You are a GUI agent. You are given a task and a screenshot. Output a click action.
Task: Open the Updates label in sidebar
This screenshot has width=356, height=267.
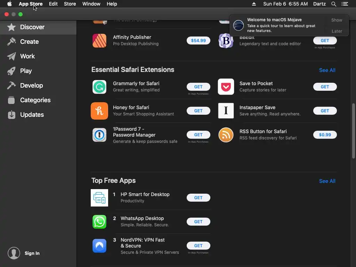pyautogui.click(x=32, y=115)
